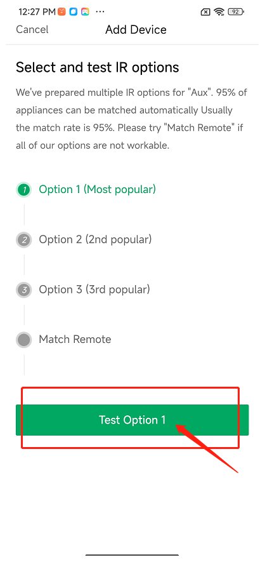Click the 12:27 PM clock
The width and height of the screenshot is (265, 562).
point(37,12)
